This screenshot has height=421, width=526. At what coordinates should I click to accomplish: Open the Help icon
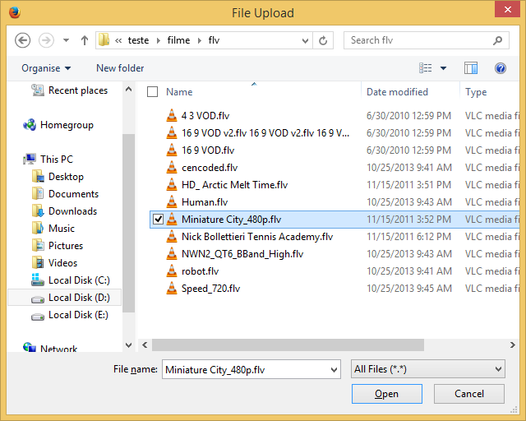coord(501,68)
